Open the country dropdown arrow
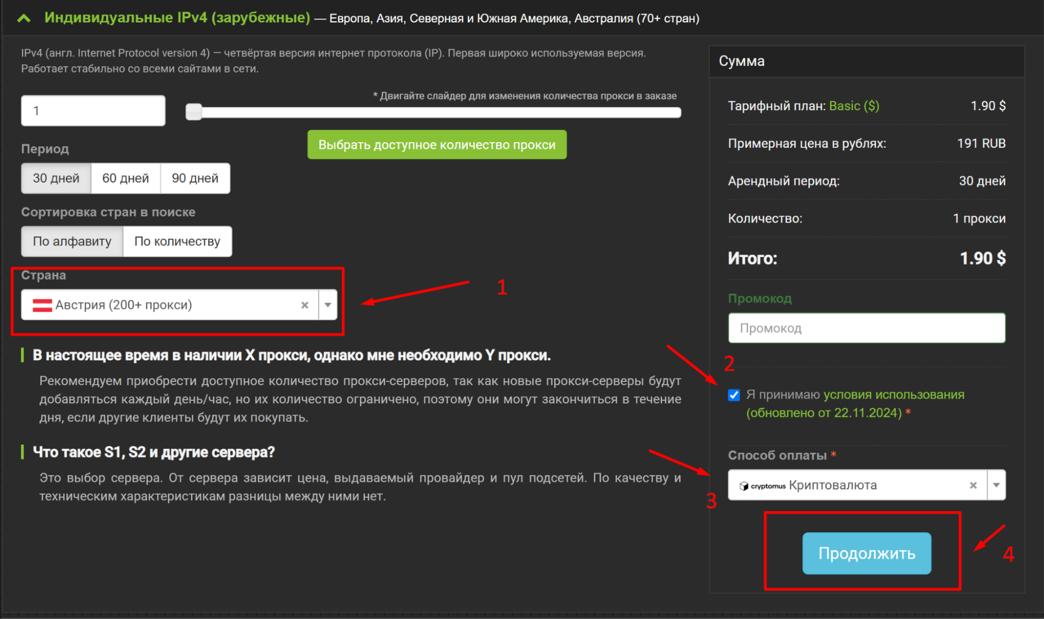 (x=328, y=305)
